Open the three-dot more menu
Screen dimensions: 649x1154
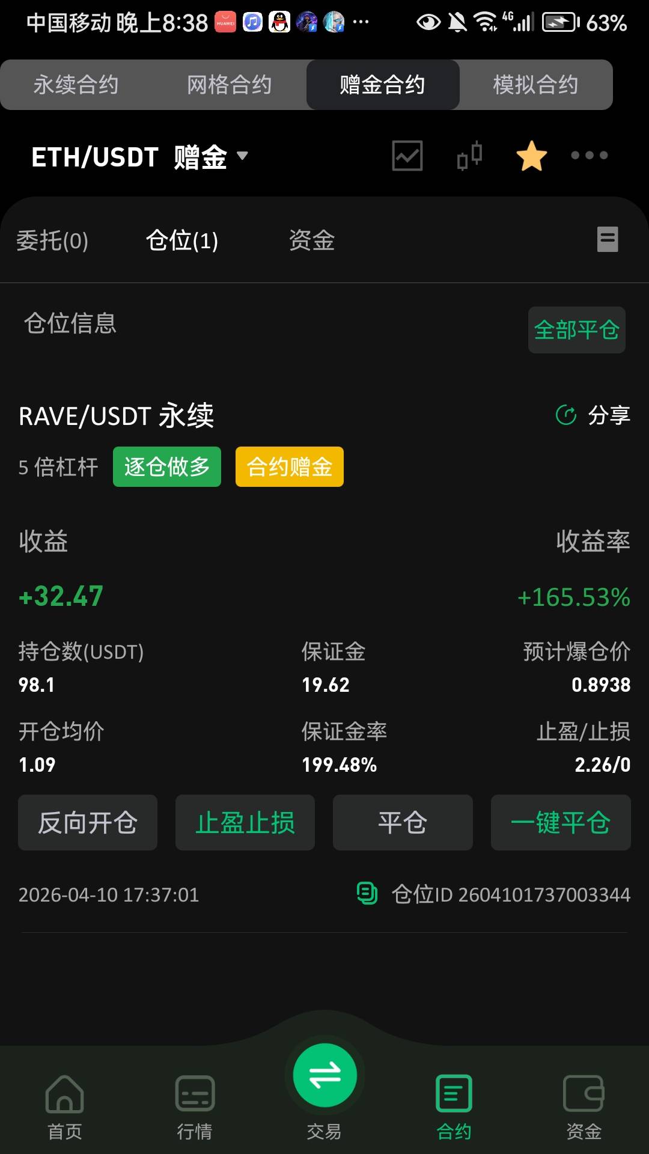pos(590,156)
